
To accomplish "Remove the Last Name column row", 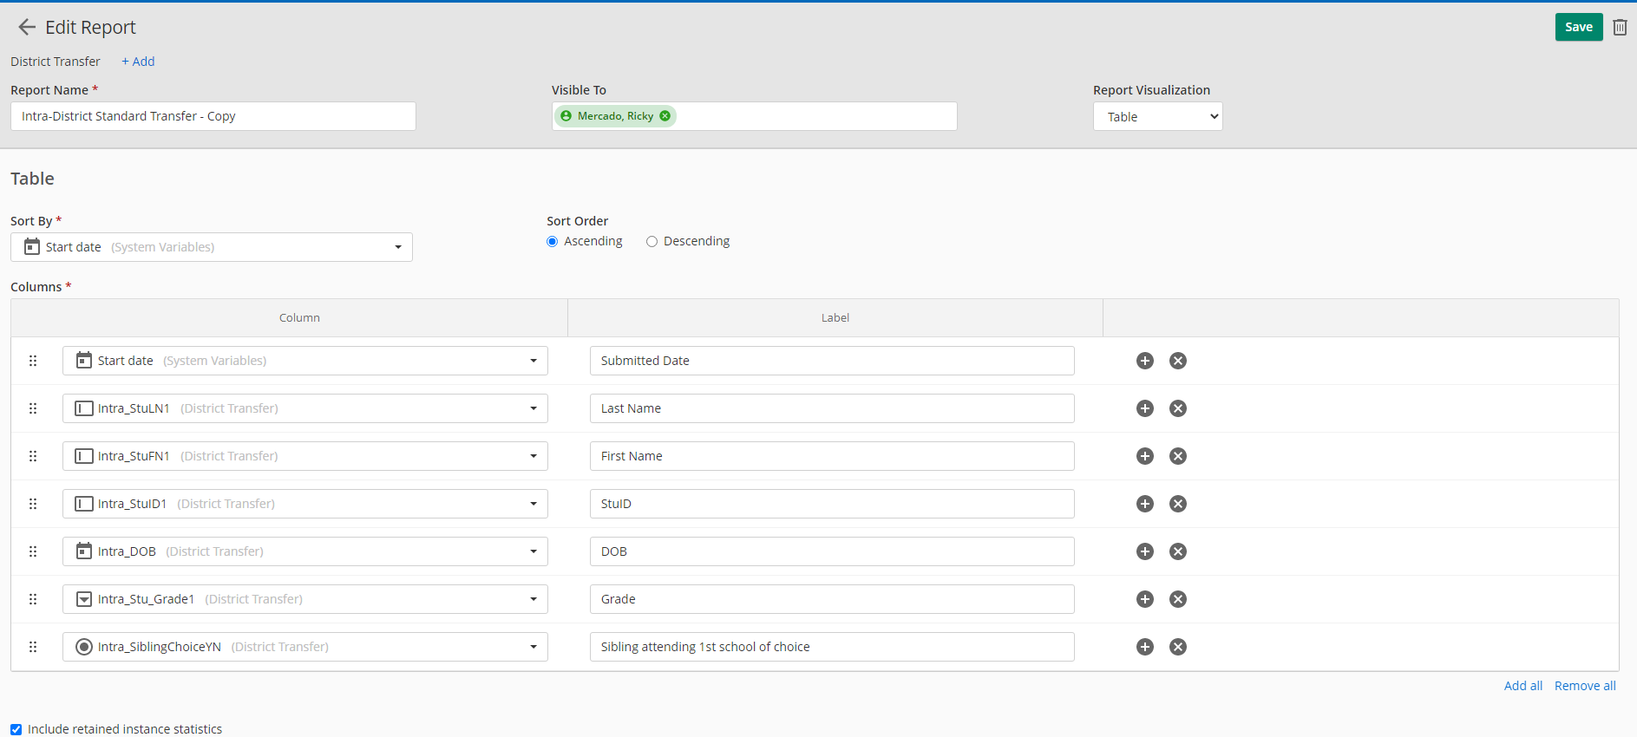I will point(1177,408).
